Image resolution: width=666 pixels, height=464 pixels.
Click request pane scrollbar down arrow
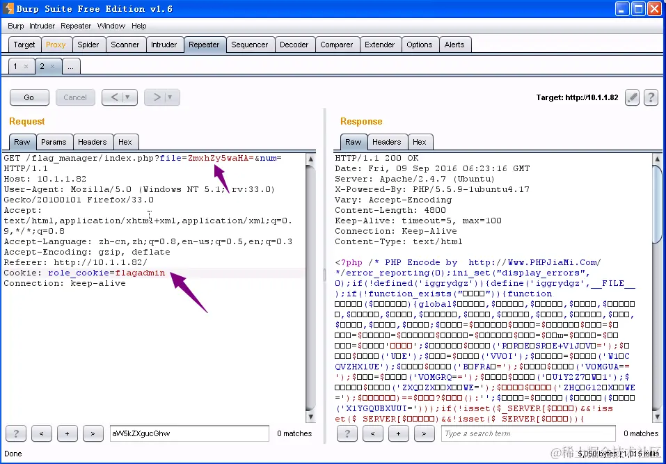tap(310, 417)
